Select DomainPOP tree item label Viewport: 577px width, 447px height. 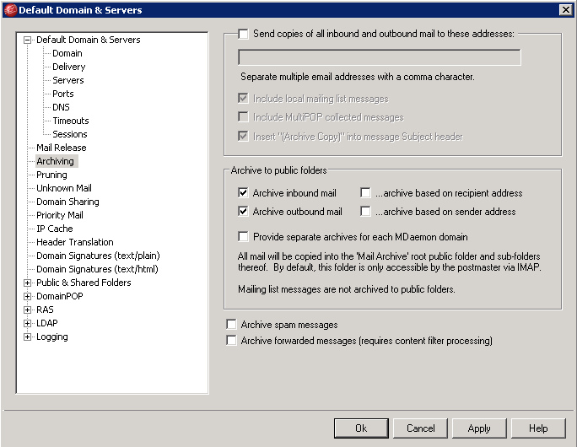pos(60,296)
